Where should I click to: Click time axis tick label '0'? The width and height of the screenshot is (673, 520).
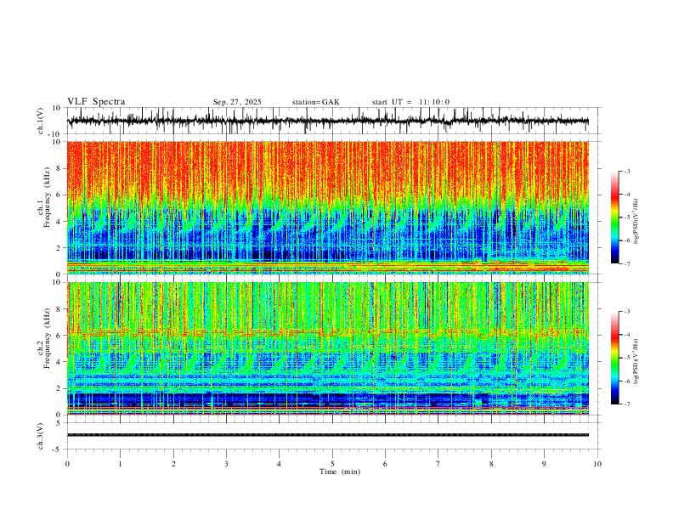tap(67, 464)
